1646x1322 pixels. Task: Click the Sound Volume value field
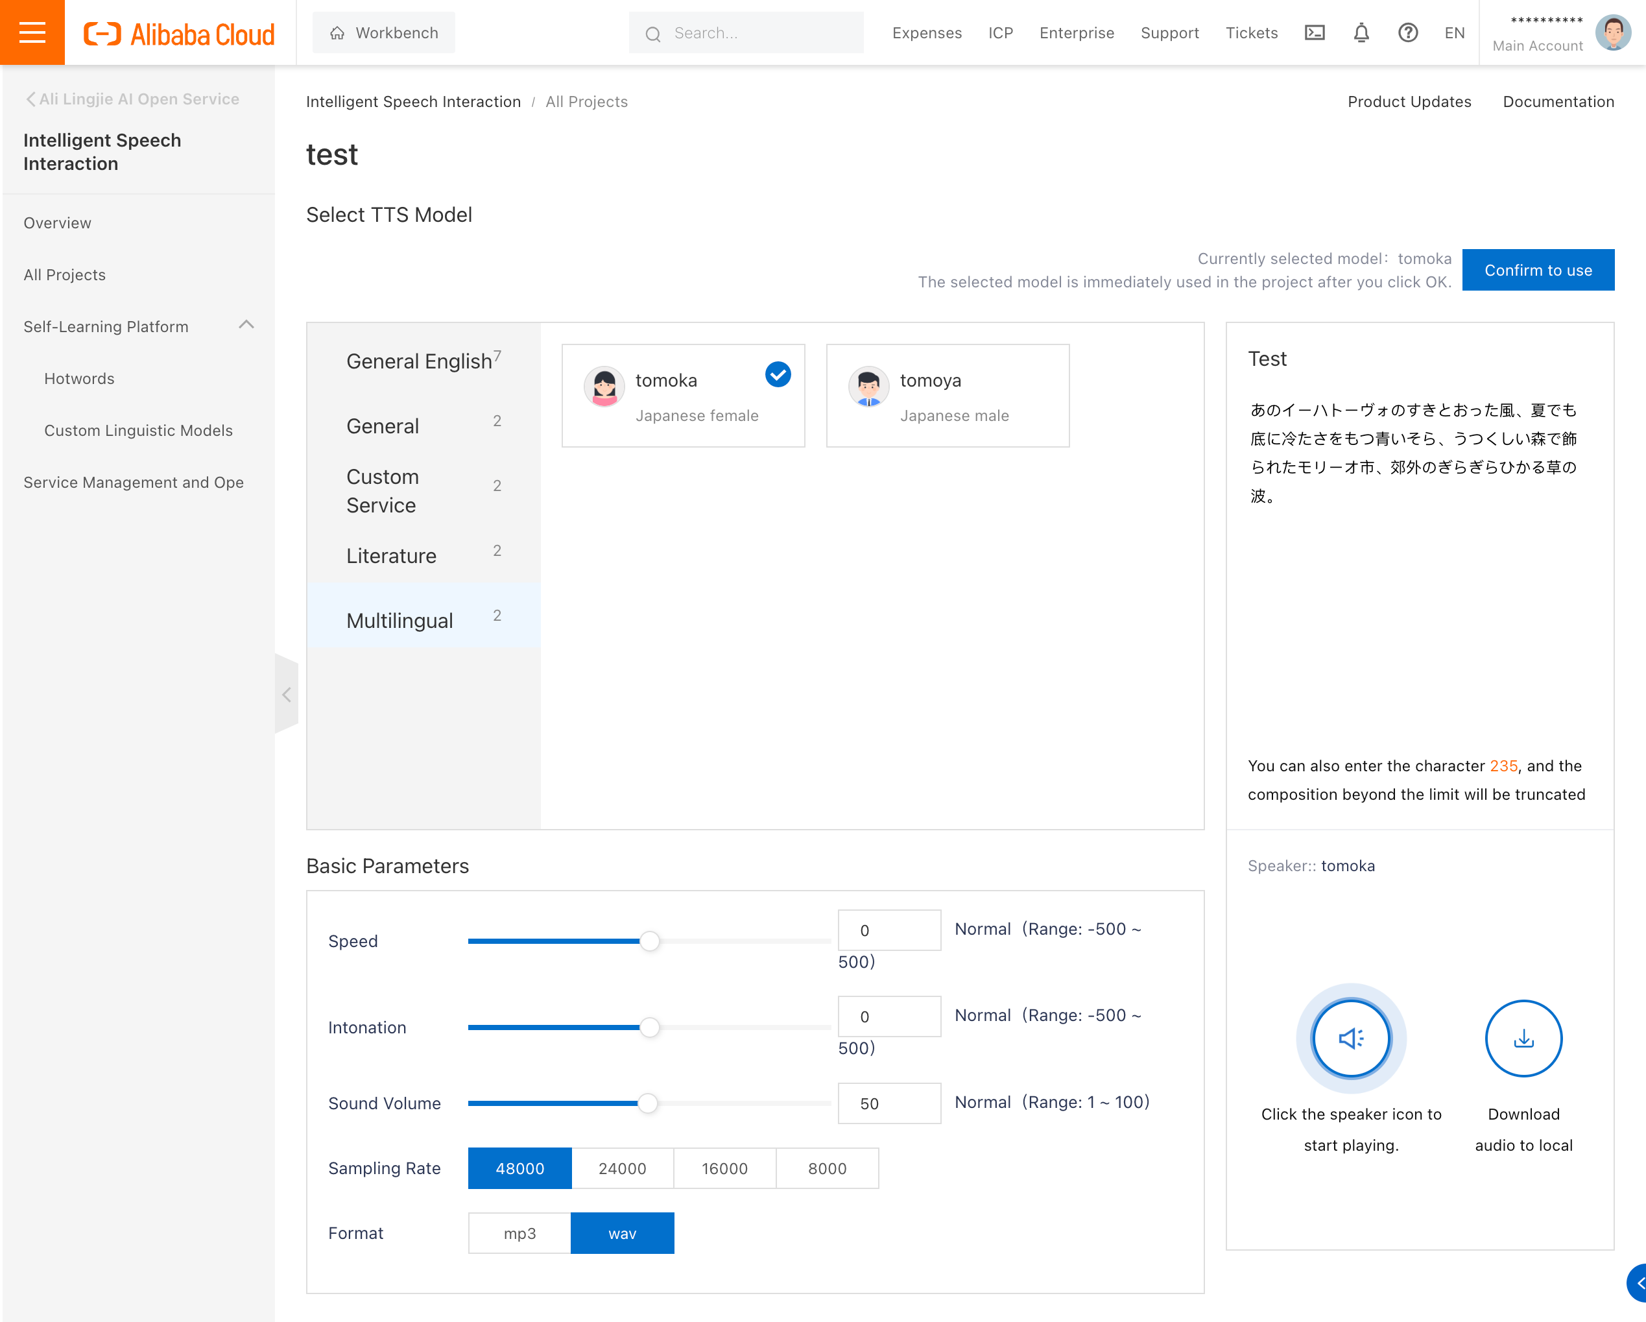pos(888,1103)
